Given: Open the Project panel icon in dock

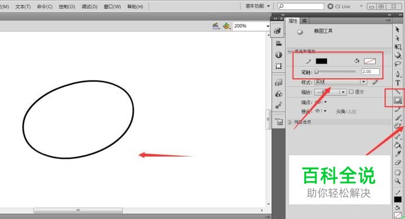Looking at the screenshot, I should click(279, 121).
